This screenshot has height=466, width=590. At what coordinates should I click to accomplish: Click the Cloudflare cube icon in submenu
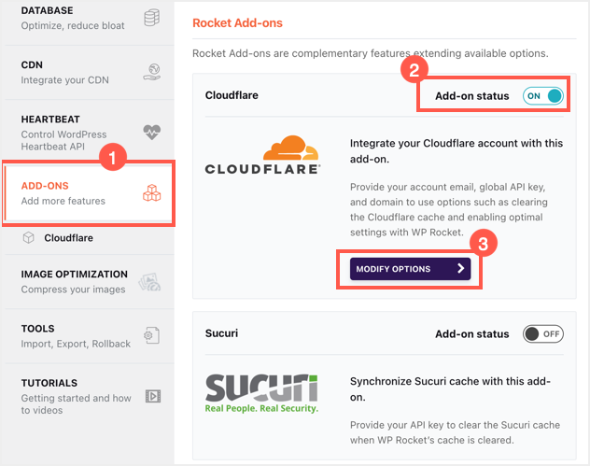28,238
